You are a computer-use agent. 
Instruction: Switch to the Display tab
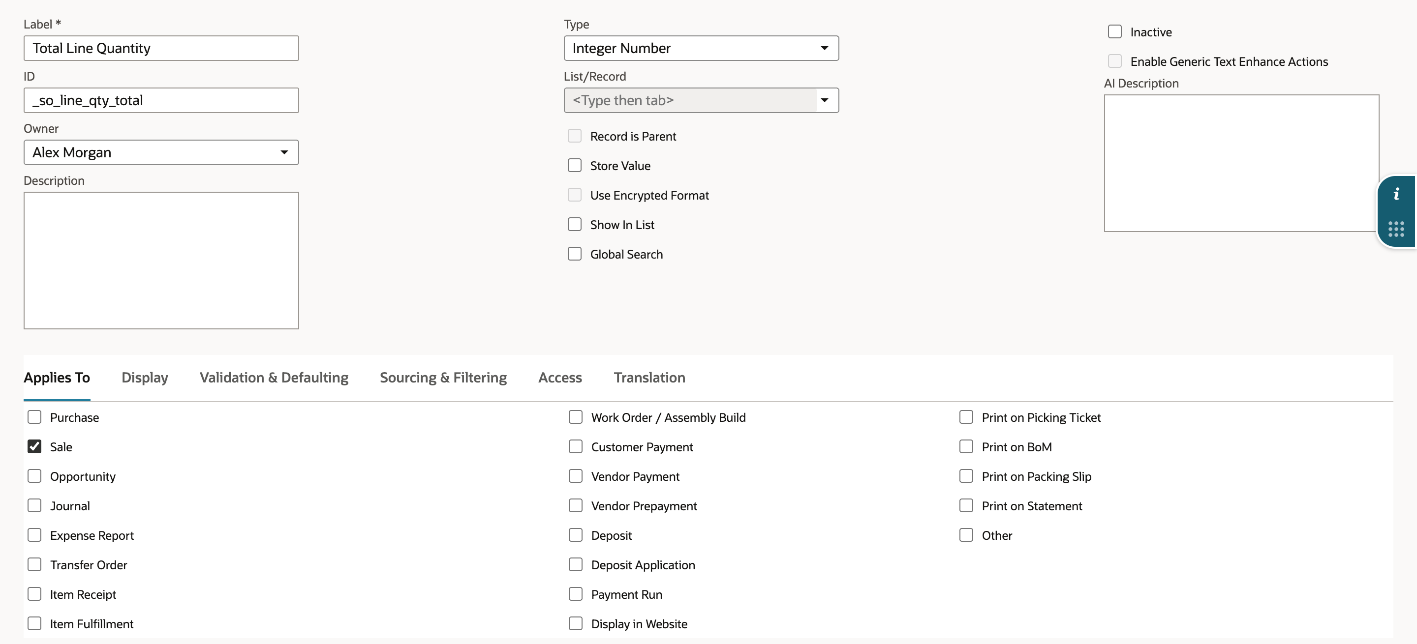145,378
